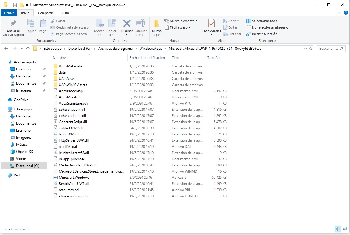Image resolution: width=350 pixels, height=235 pixels.
Task: Click Seleccionar todo
Action: point(262,21)
